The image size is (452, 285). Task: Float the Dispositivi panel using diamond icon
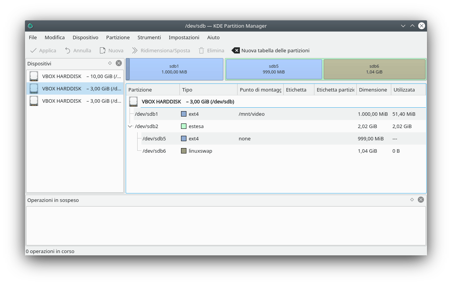110,63
